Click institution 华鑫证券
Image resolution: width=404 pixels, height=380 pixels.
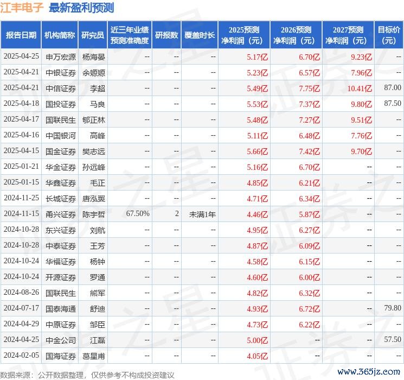[x=61, y=183]
